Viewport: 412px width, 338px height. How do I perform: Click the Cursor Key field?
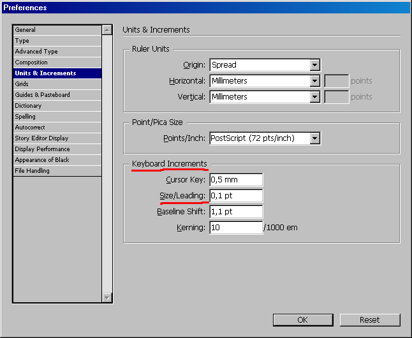point(236,180)
